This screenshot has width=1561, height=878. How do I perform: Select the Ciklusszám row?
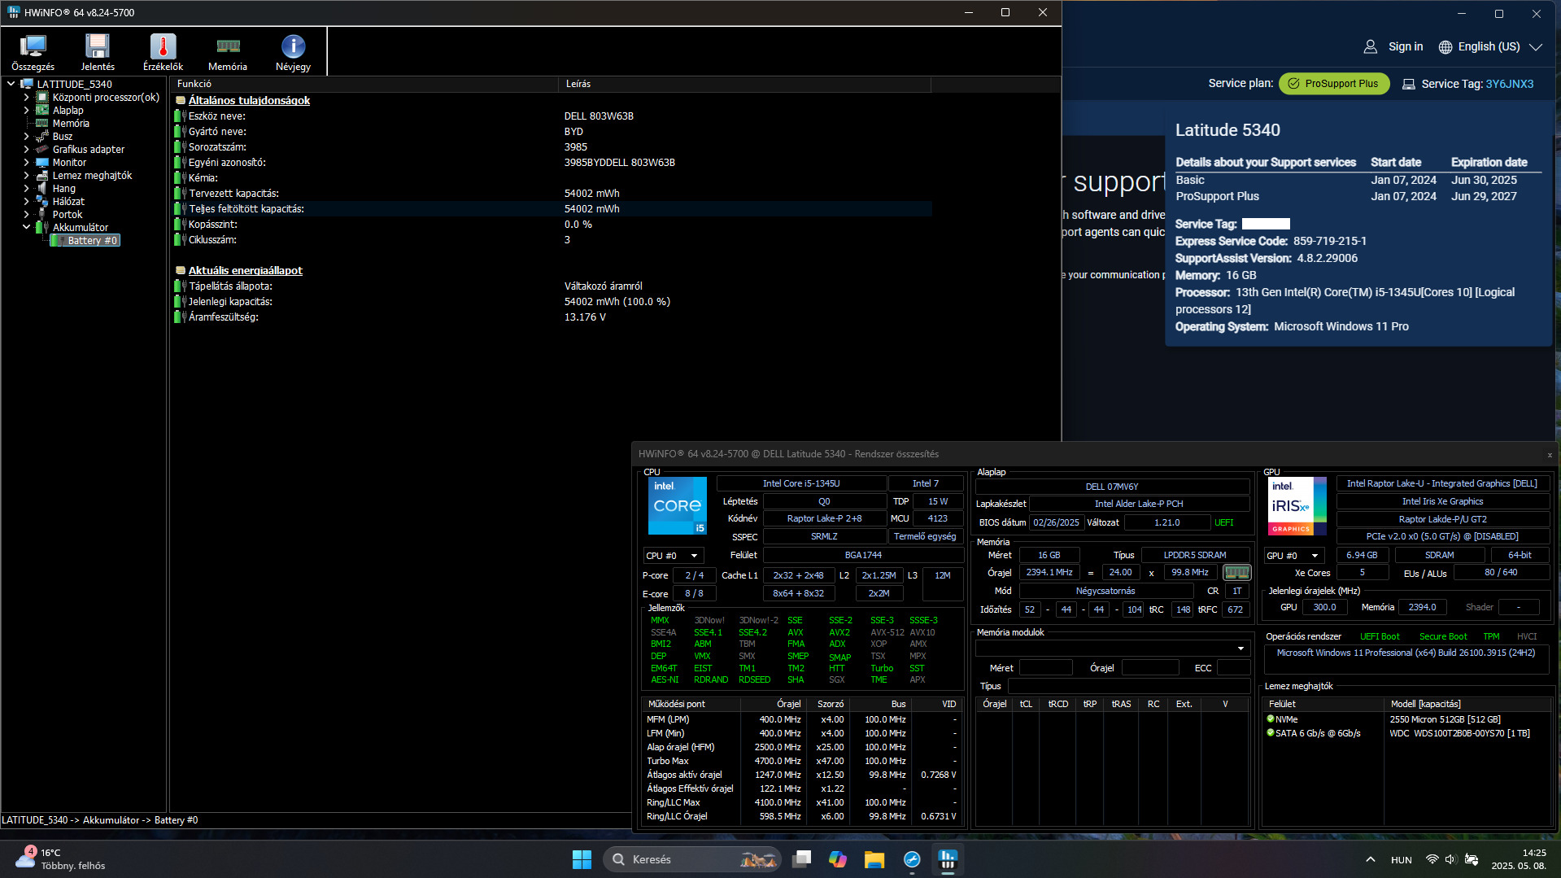pyautogui.click(x=552, y=239)
